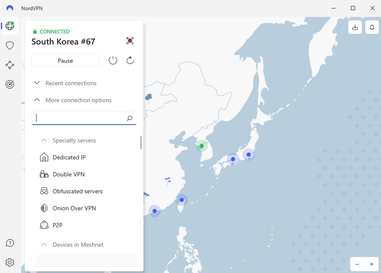Screen dimensions: 381x273
Task: Click South Korea #67 server name
Action: click(63, 42)
